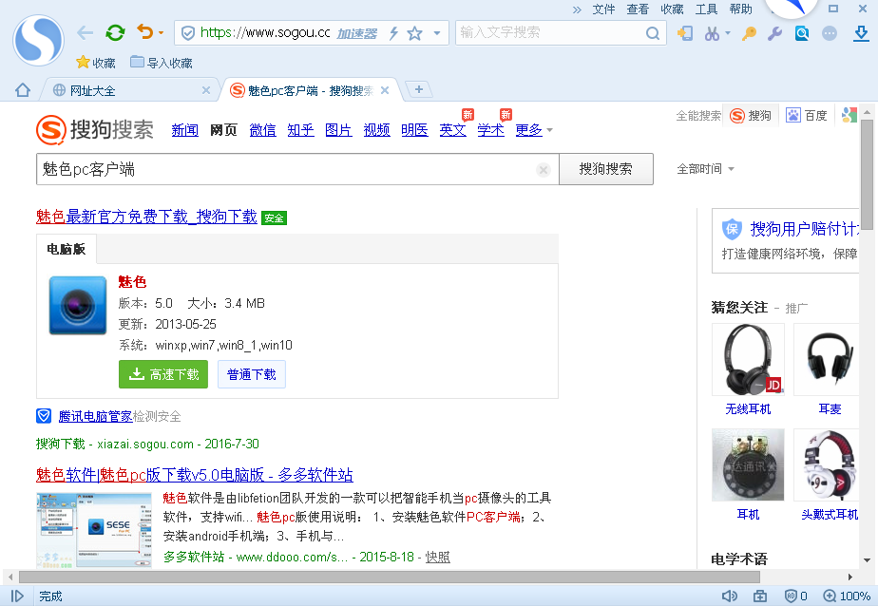Click the home page icon
Image resolution: width=878 pixels, height=606 pixels.
click(23, 90)
